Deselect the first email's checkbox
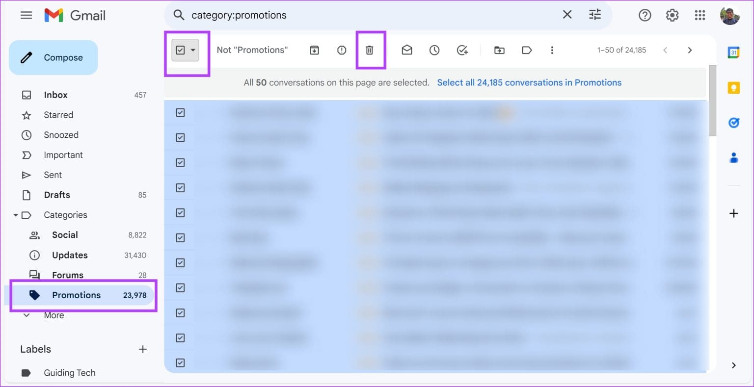The width and height of the screenshot is (754, 387). 179,112
